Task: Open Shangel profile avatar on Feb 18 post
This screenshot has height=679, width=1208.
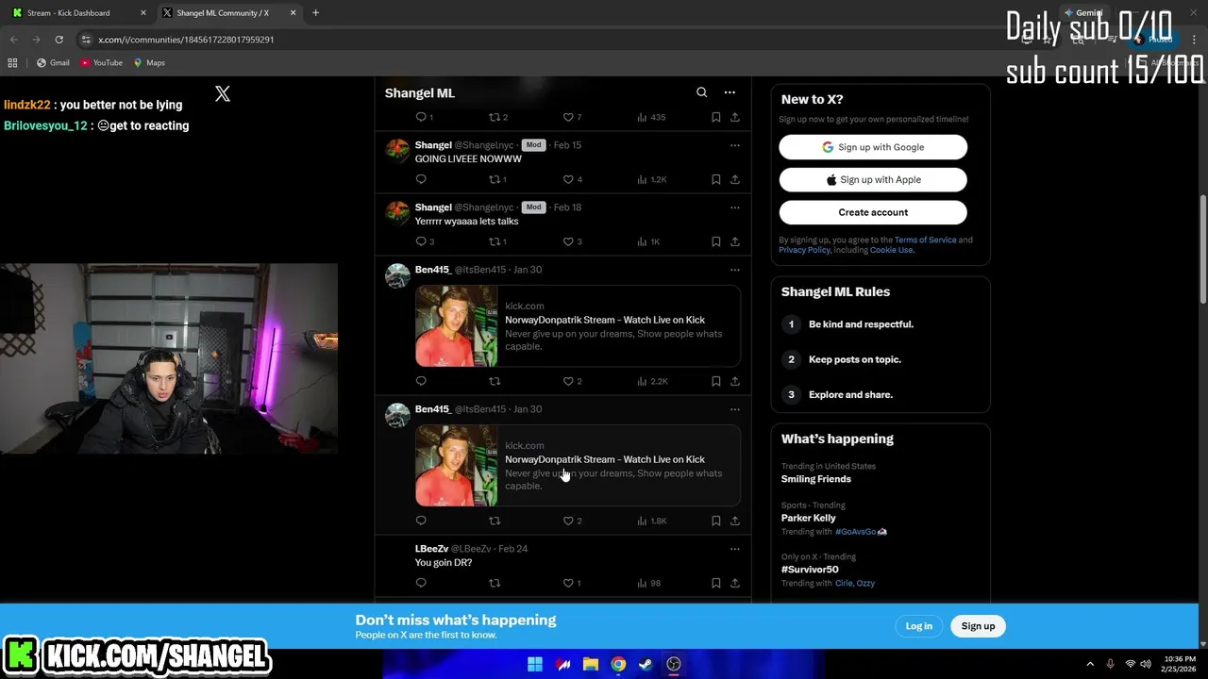Action: click(397, 212)
